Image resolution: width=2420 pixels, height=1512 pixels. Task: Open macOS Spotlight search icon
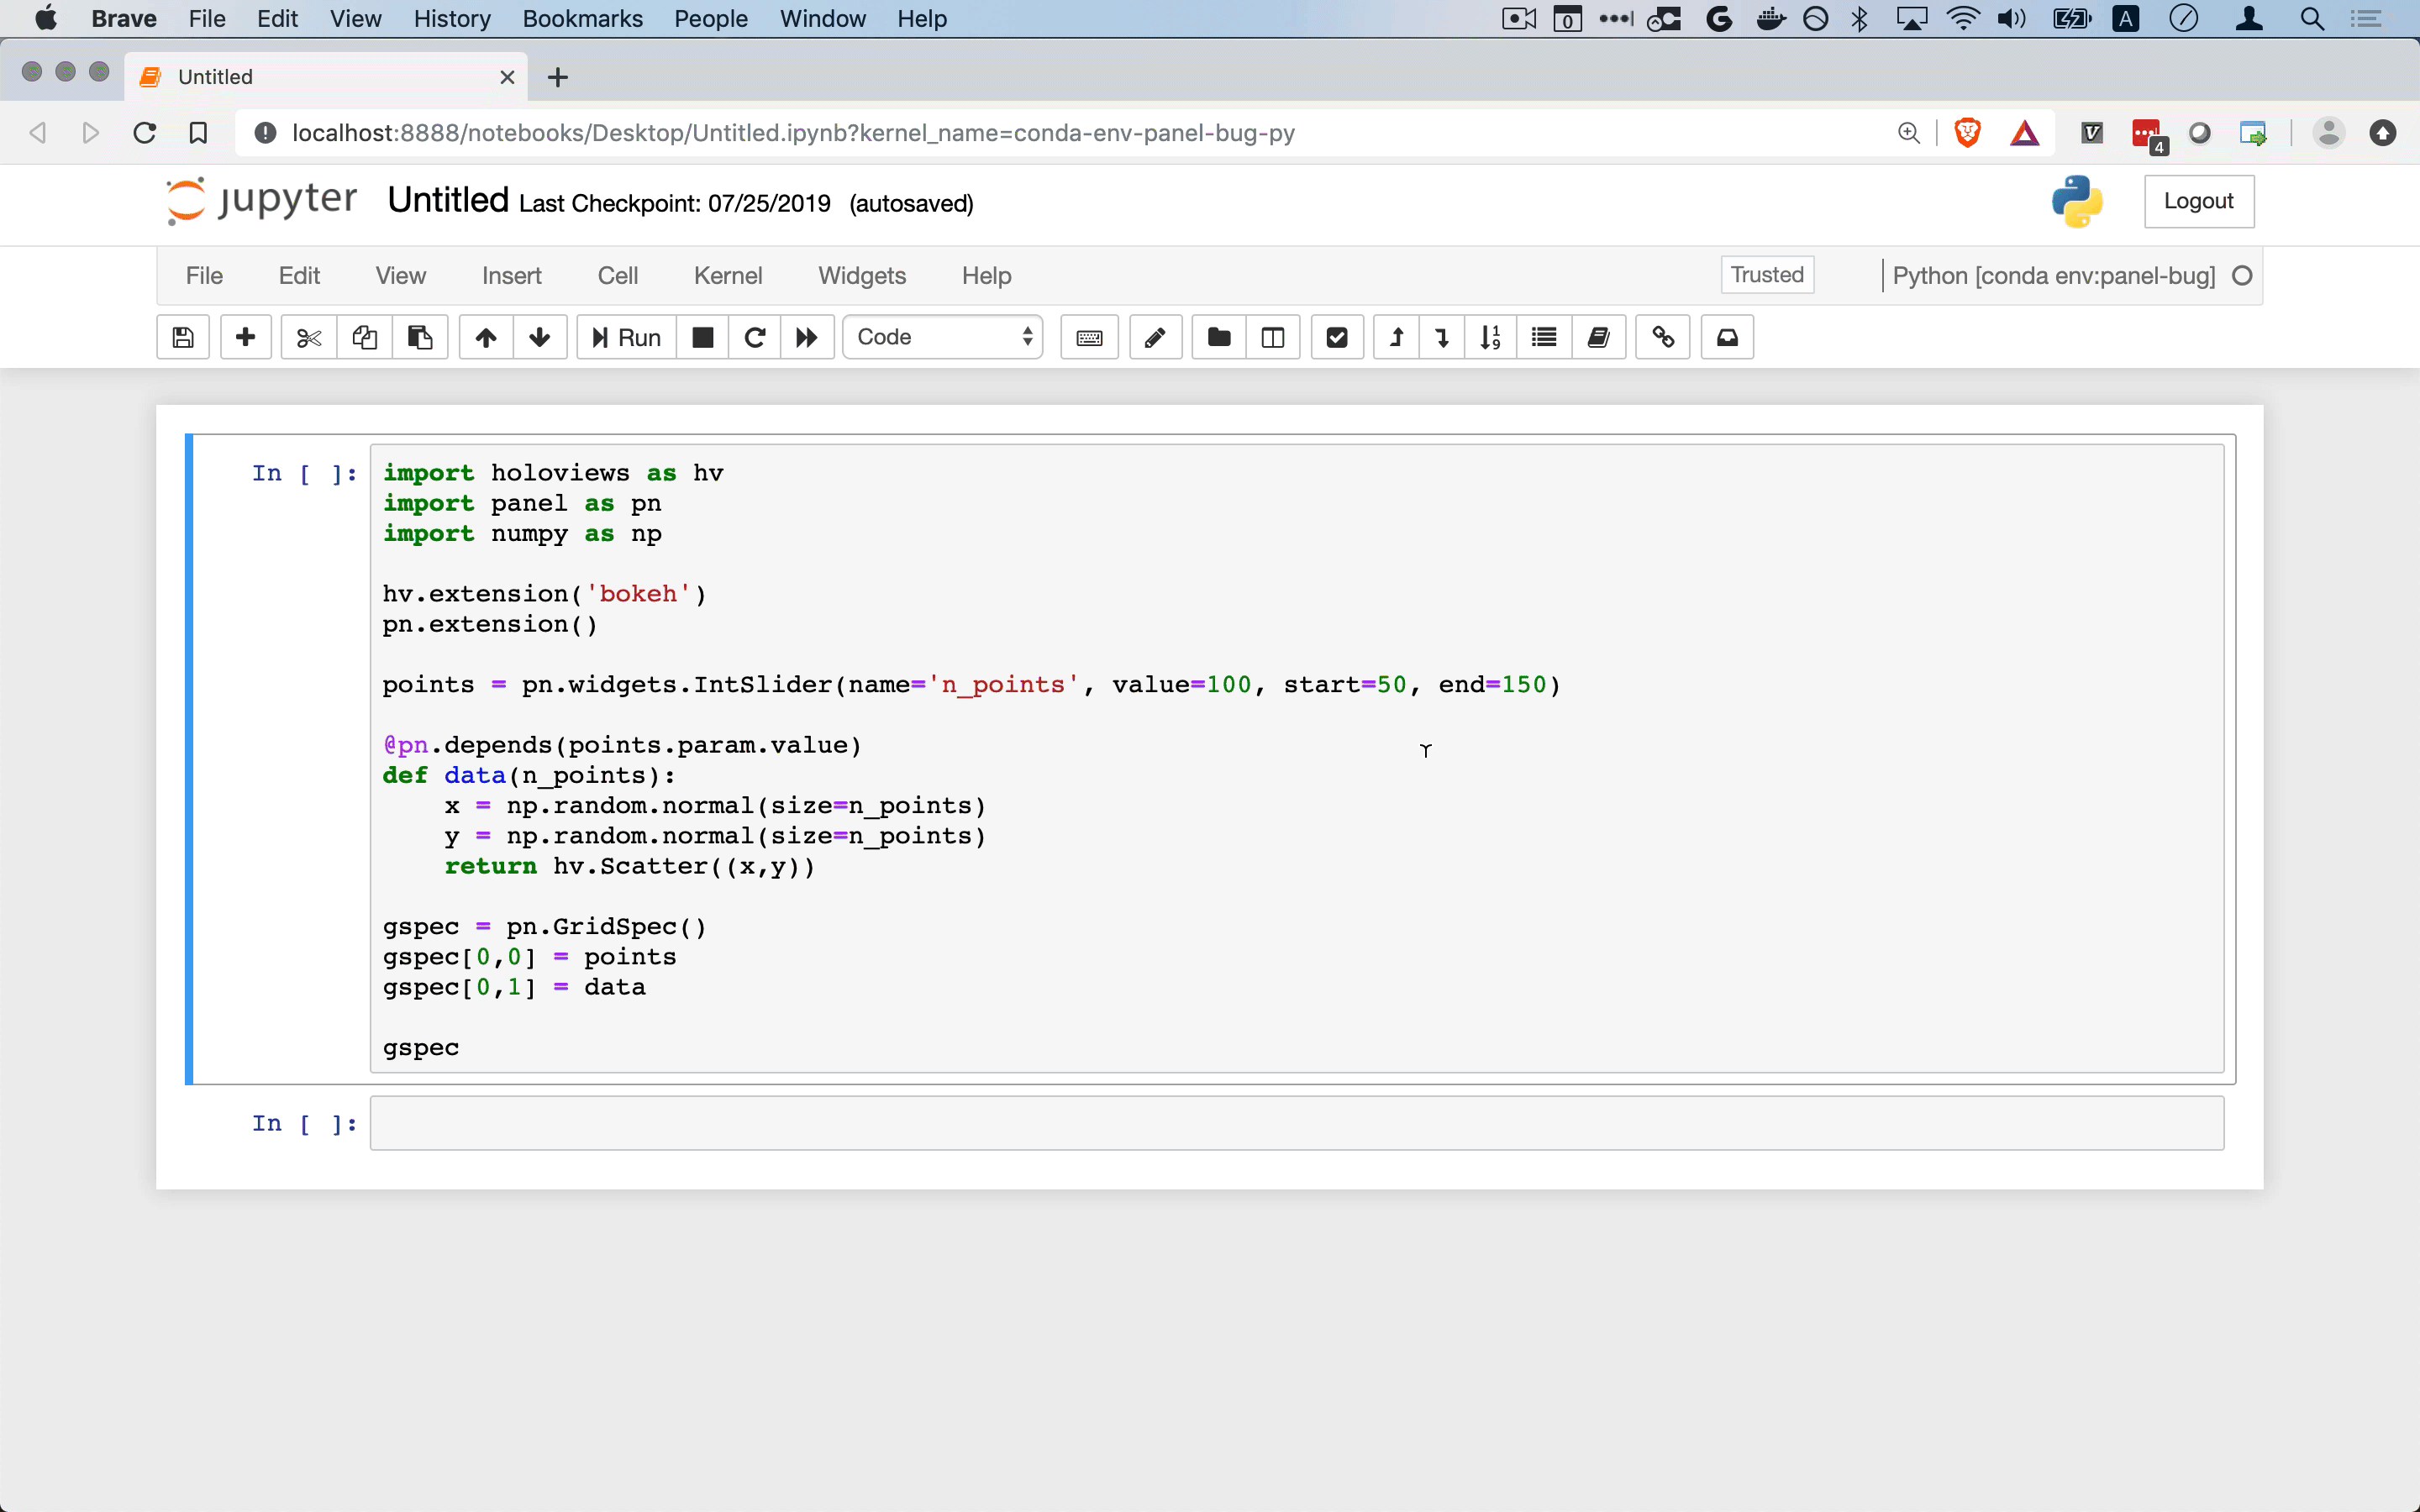[2311, 19]
